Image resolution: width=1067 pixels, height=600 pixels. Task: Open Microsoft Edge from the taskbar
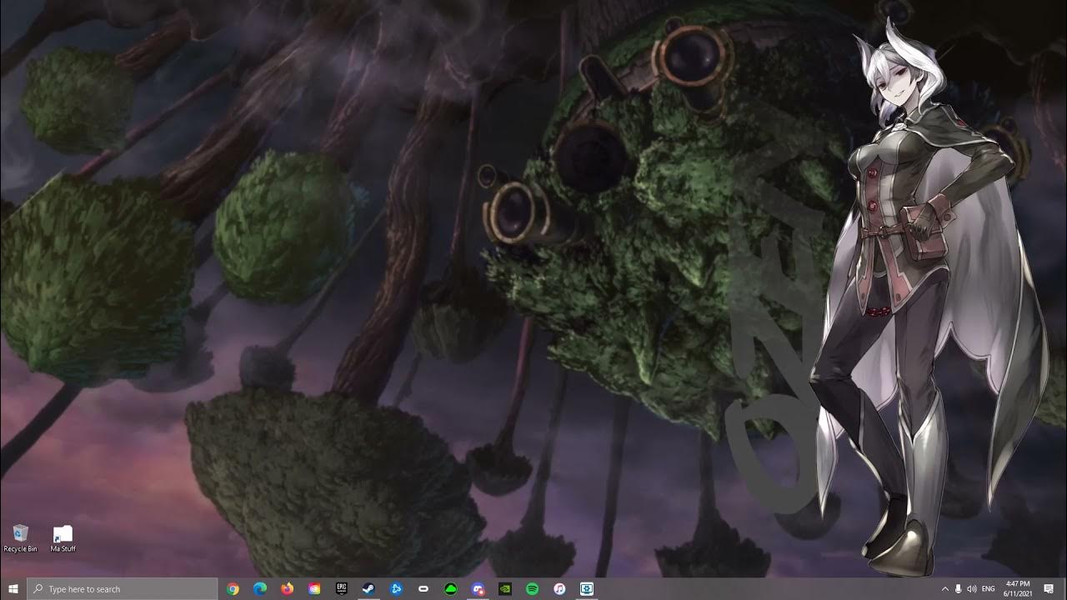point(260,589)
